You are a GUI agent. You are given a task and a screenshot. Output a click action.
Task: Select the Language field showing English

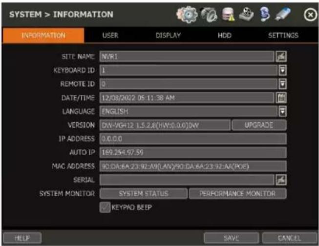click(189, 111)
